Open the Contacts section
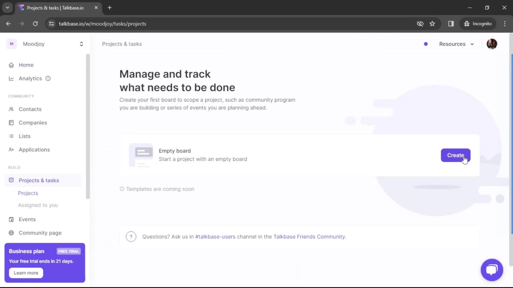The height and width of the screenshot is (288, 513). pos(30,109)
